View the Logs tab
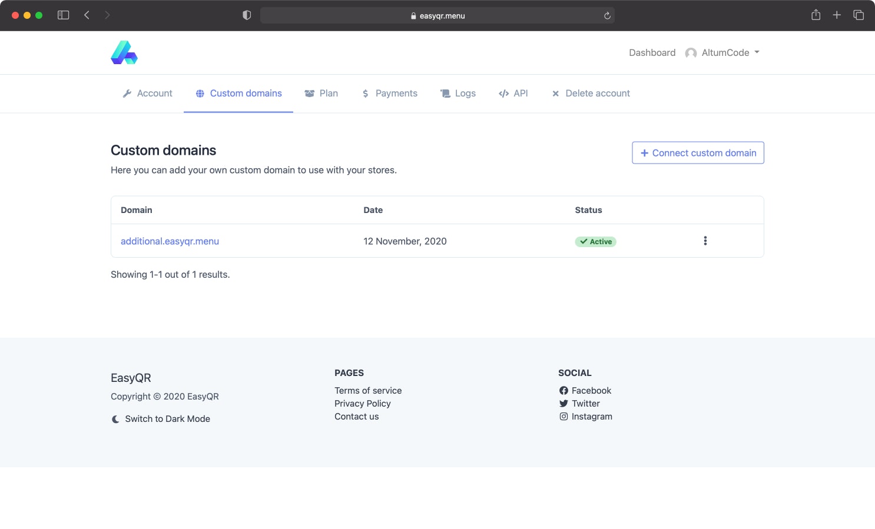Image resolution: width=875 pixels, height=529 pixels. [x=458, y=94]
